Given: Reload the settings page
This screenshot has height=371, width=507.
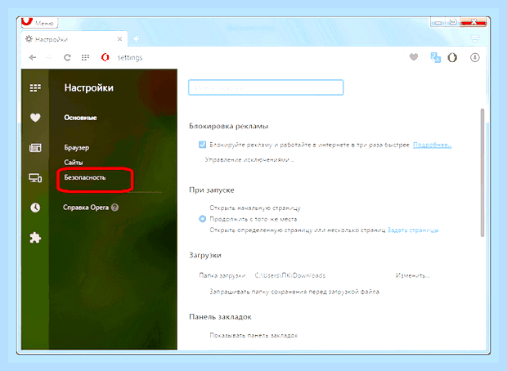Looking at the screenshot, I should (x=67, y=57).
